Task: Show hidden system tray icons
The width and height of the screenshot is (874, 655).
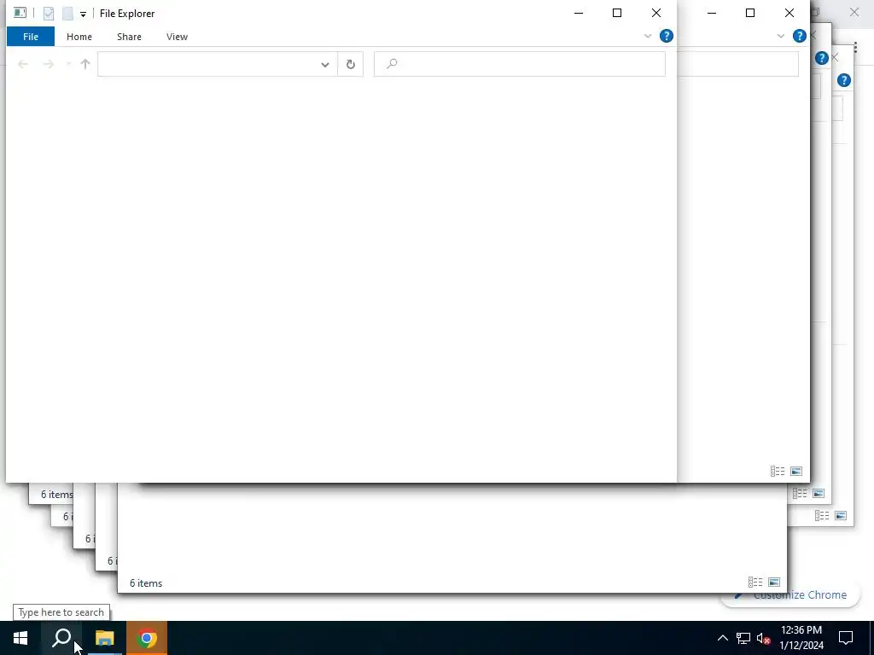Action: [x=722, y=638]
